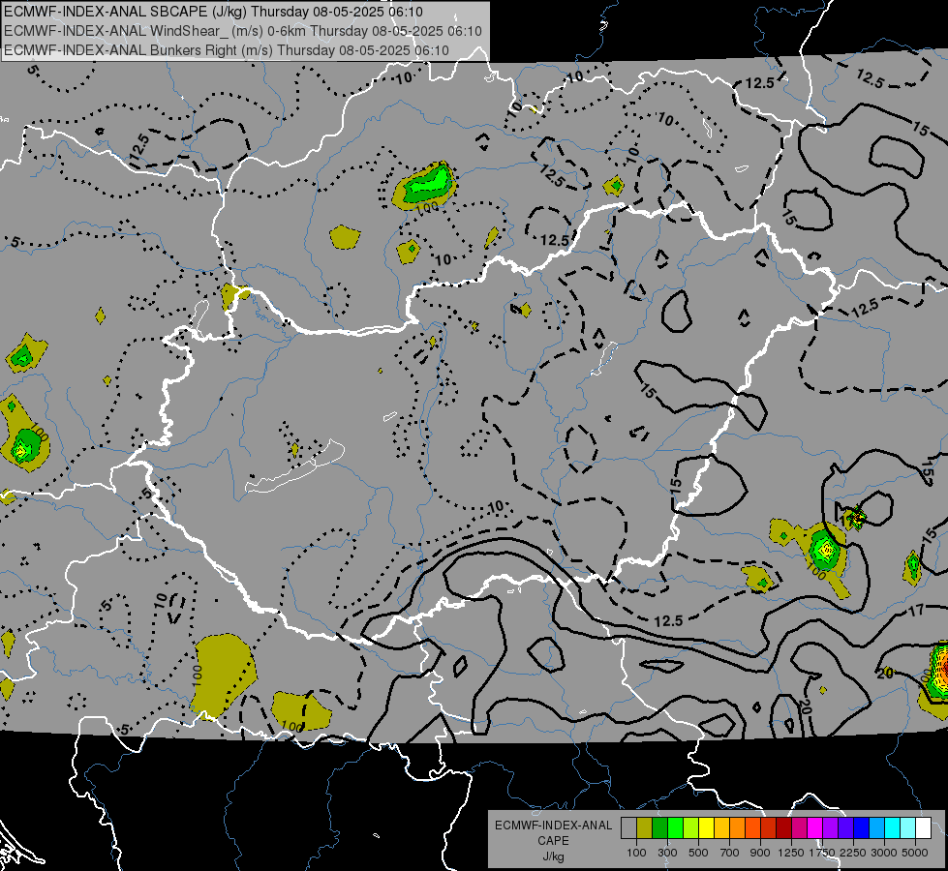Pick the pure yellow CAPE legend swatch
This screenshot has height=871, width=948.
point(706,827)
